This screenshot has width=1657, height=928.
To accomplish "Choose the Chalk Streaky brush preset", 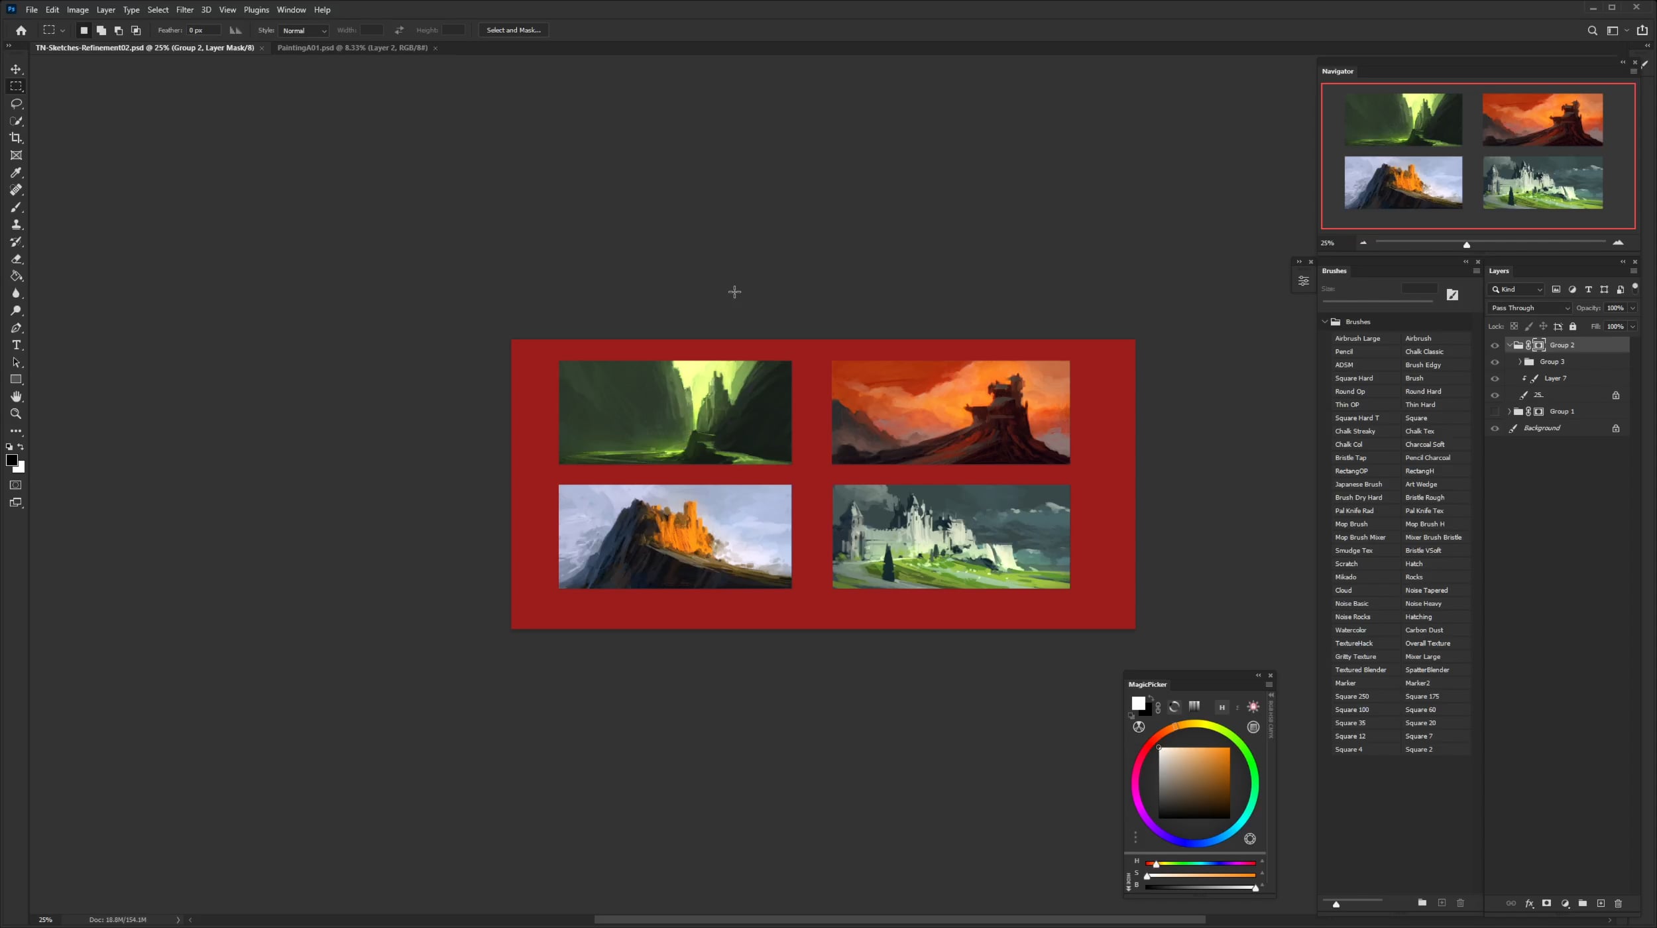I will (1355, 431).
